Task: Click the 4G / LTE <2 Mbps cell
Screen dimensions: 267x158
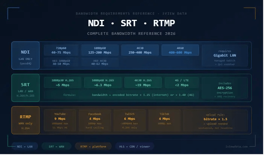Action: (182, 83)
